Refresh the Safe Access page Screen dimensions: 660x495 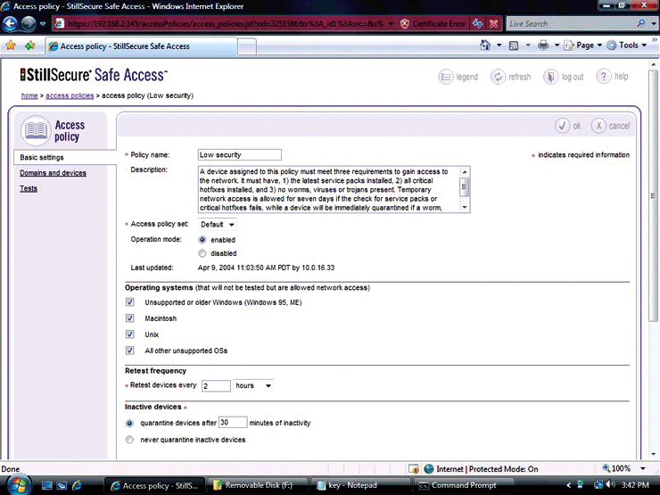point(510,77)
